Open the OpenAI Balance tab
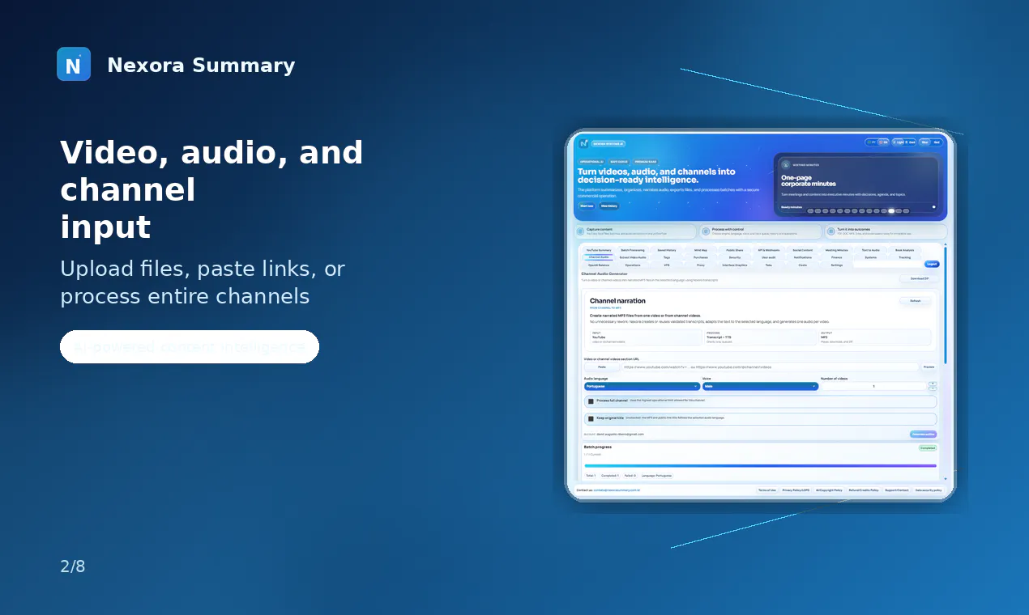Viewport: 1029px width, 615px height. point(599,265)
